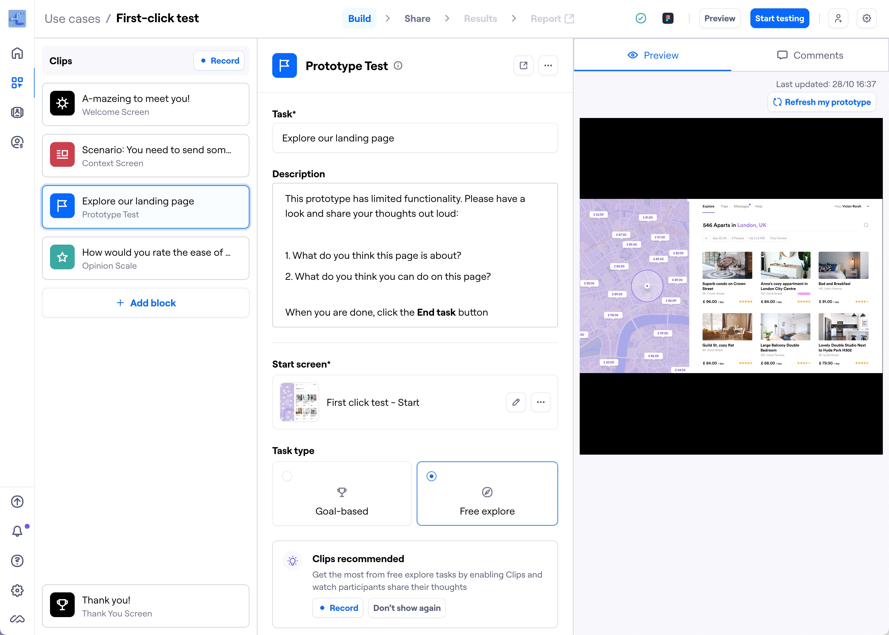Click the external link icon on Prototype Test
Screen dimensions: 889x635
523,65
